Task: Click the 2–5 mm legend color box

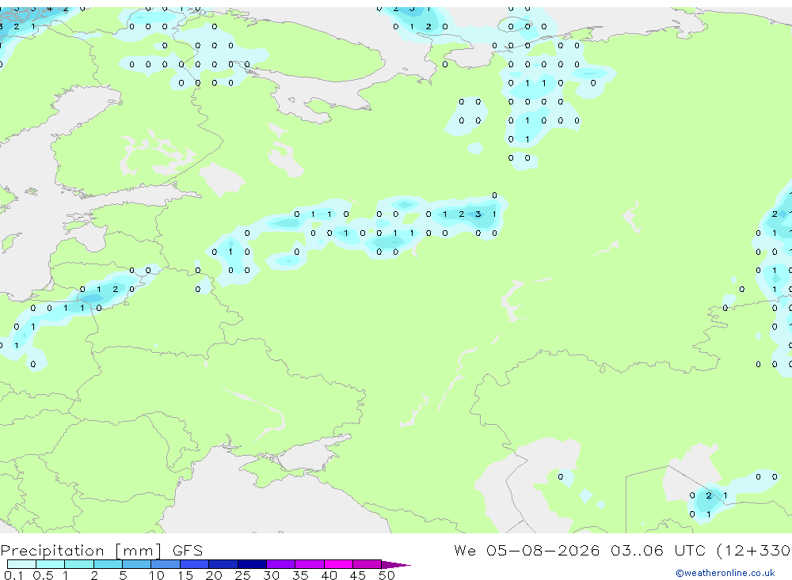Action: pos(108,564)
